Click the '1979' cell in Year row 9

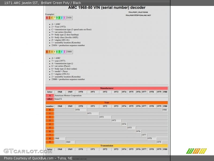pyautogui.click(x=159, y=142)
